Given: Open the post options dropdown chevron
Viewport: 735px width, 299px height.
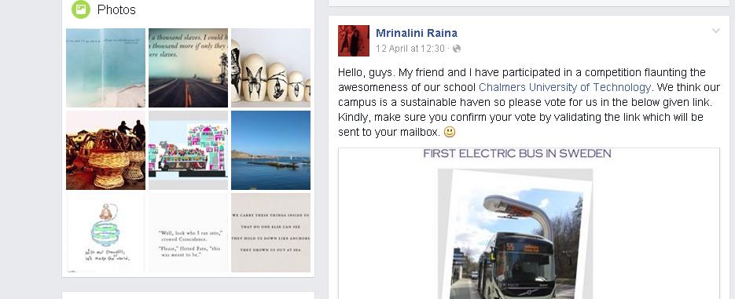Looking at the screenshot, I should 716,31.
